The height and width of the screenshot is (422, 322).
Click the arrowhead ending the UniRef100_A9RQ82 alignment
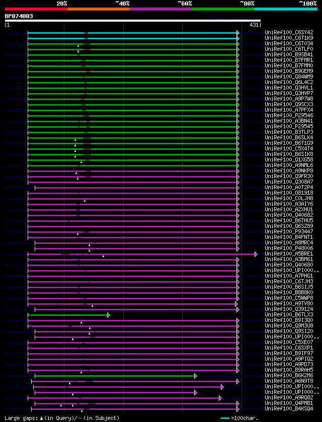pos(220,398)
